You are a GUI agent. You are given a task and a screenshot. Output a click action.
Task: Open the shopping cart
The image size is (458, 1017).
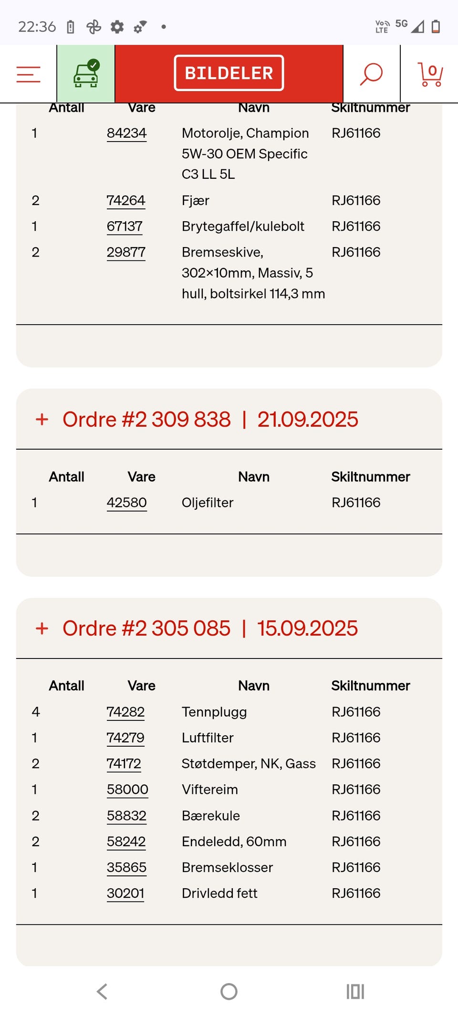coord(430,74)
